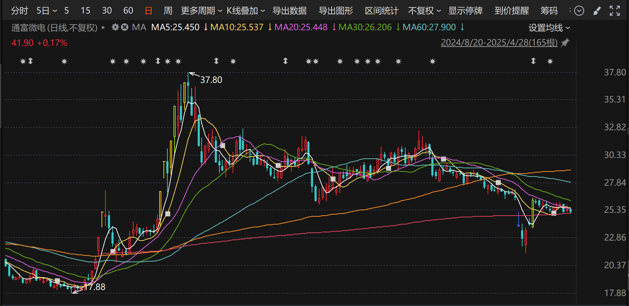Open the 2024/8/20-2025/4/28 date range link
The image size is (629, 306).
click(x=499, y=43)
